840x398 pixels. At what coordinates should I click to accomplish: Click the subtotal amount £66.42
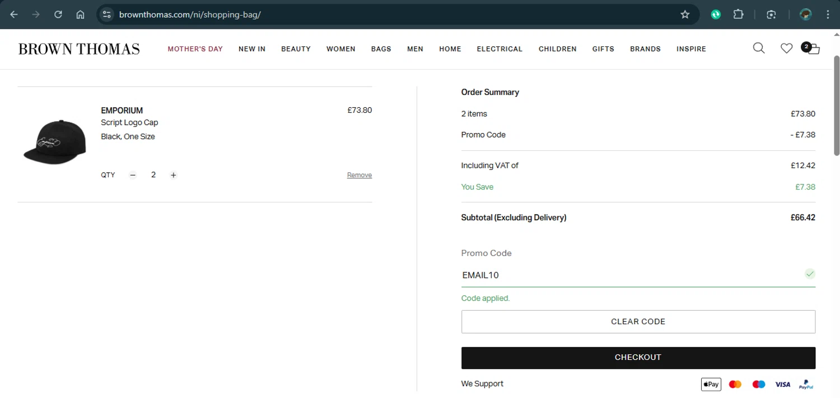803,217
